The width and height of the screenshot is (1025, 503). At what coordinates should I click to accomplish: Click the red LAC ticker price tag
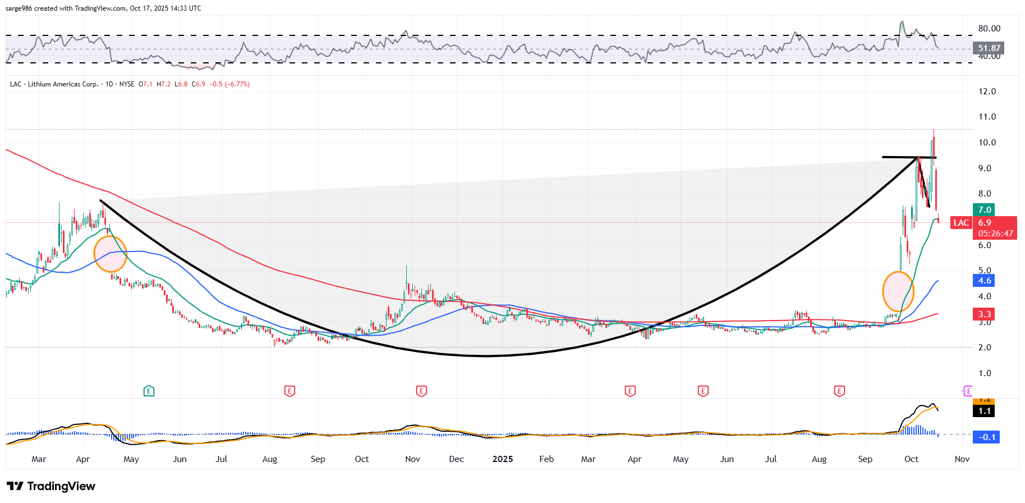pos(961,223)
